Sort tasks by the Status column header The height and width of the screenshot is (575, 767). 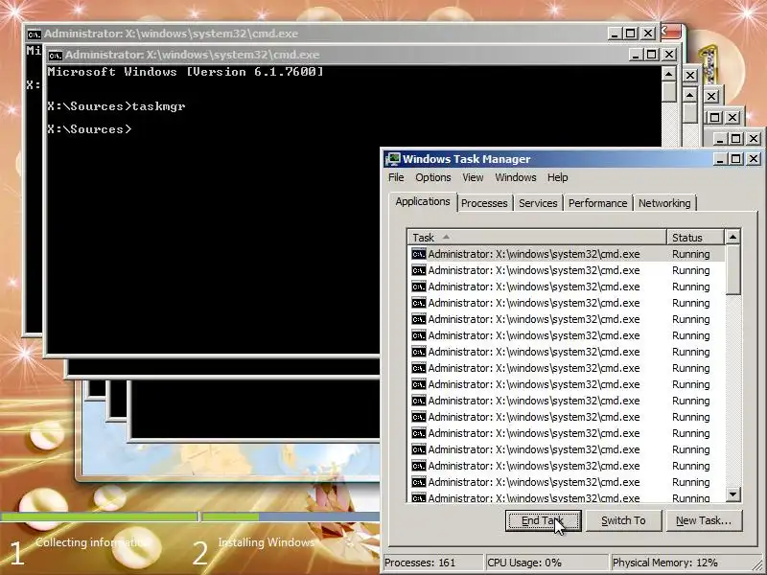(x=695, y=238)
